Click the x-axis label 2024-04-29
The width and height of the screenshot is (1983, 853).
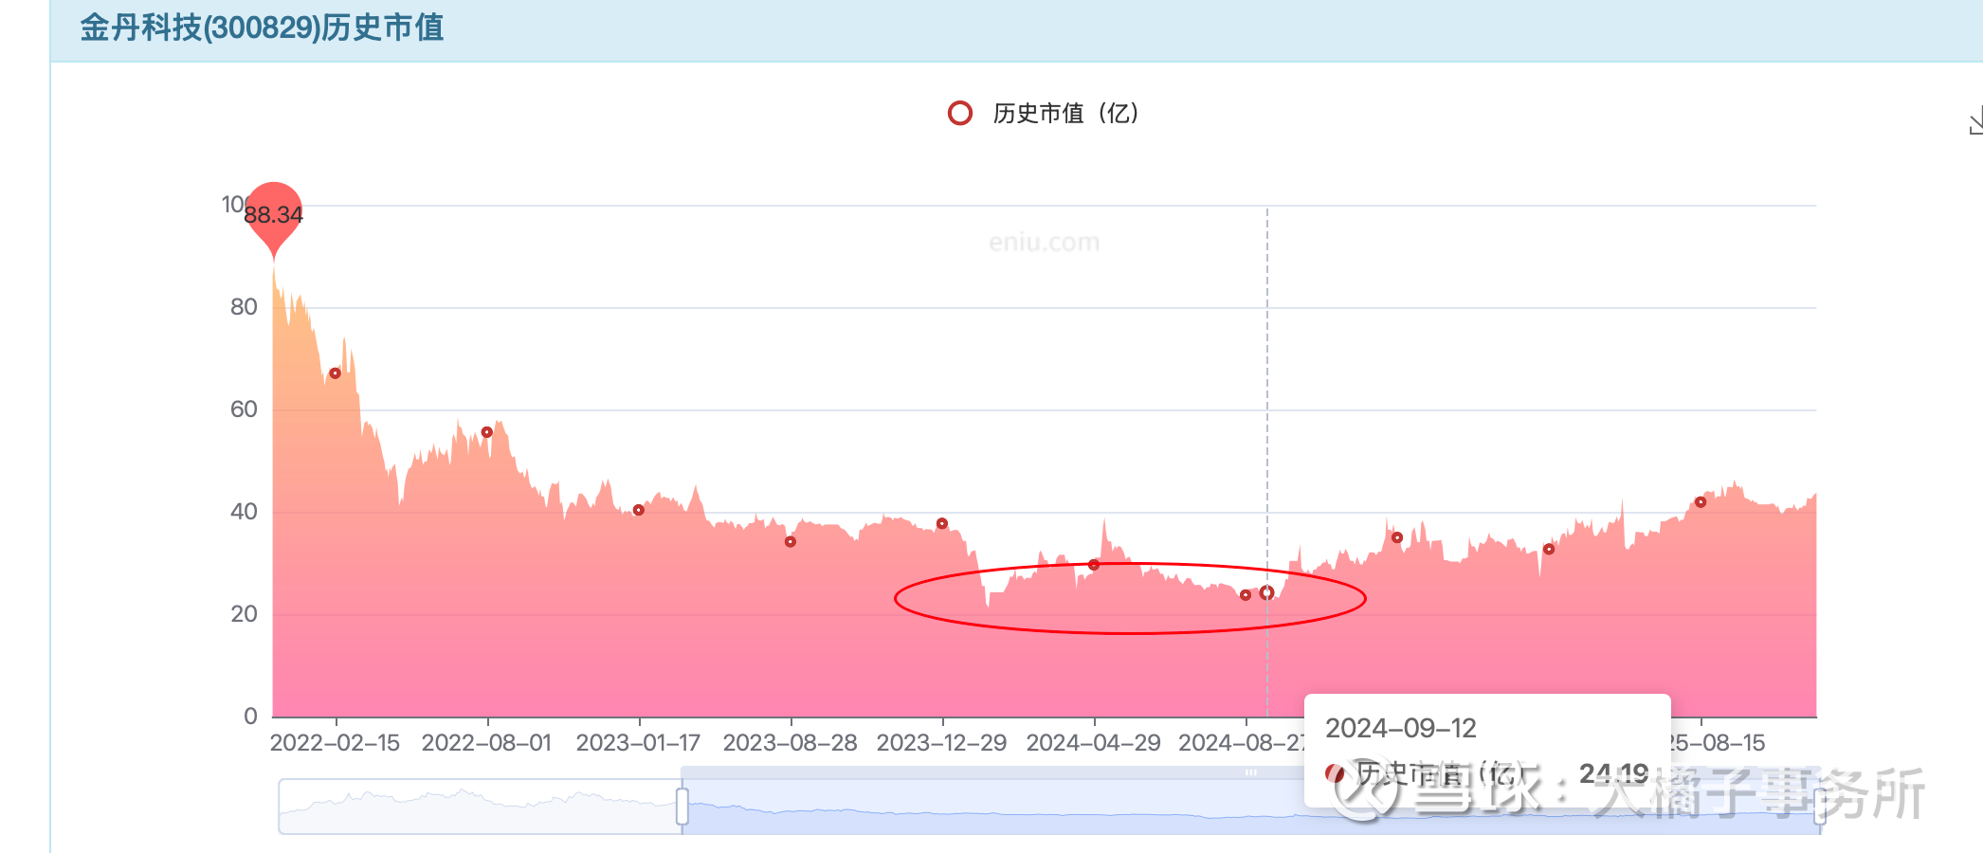(1094, 743)
